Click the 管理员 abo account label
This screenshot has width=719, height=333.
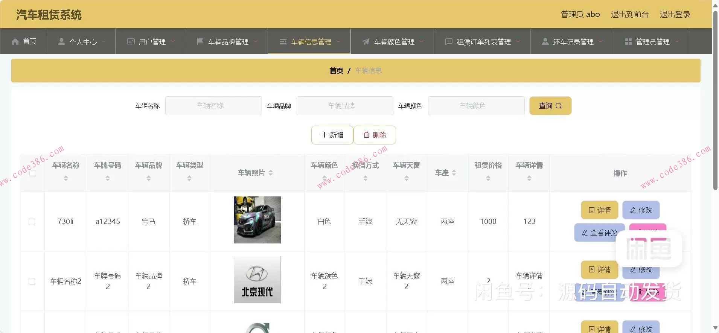point(580,14)
